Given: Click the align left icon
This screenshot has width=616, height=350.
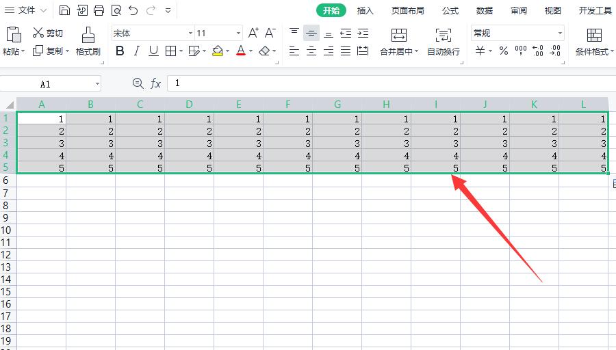Looking at the screenshot, I should click(x=294, y=51).
